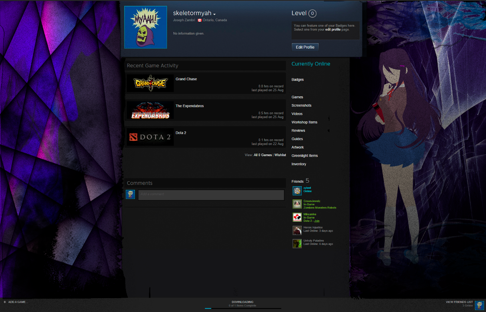Viewport: 486px width, 312px height.
Task: Click the commenter avatar beside comment box
Action: (130, 195)
